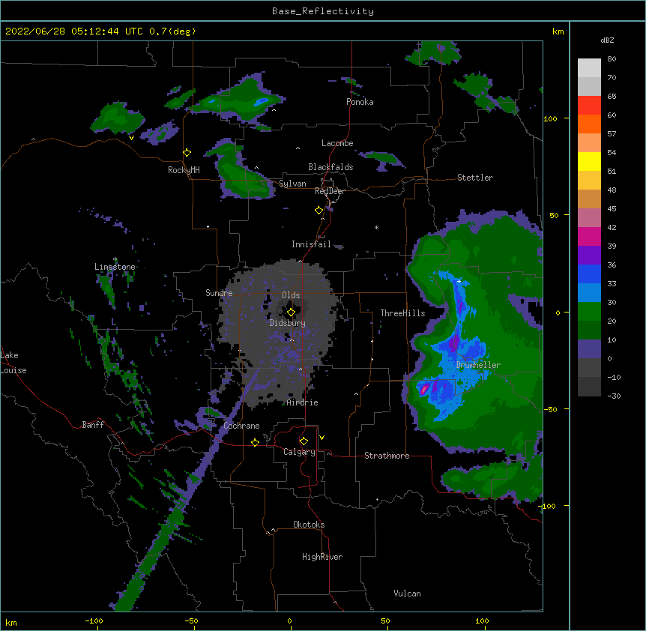The image size is (646, 631).
Task: Click the -30 value in dBZ legend
Action: click(614, 396)
